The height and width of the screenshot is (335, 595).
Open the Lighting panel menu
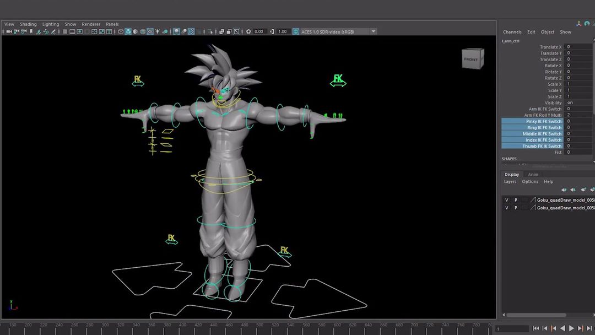tap(51, 24)
